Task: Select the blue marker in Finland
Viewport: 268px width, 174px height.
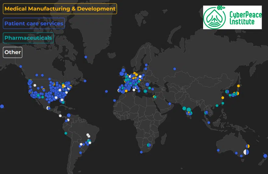Action: coord(146,65)
